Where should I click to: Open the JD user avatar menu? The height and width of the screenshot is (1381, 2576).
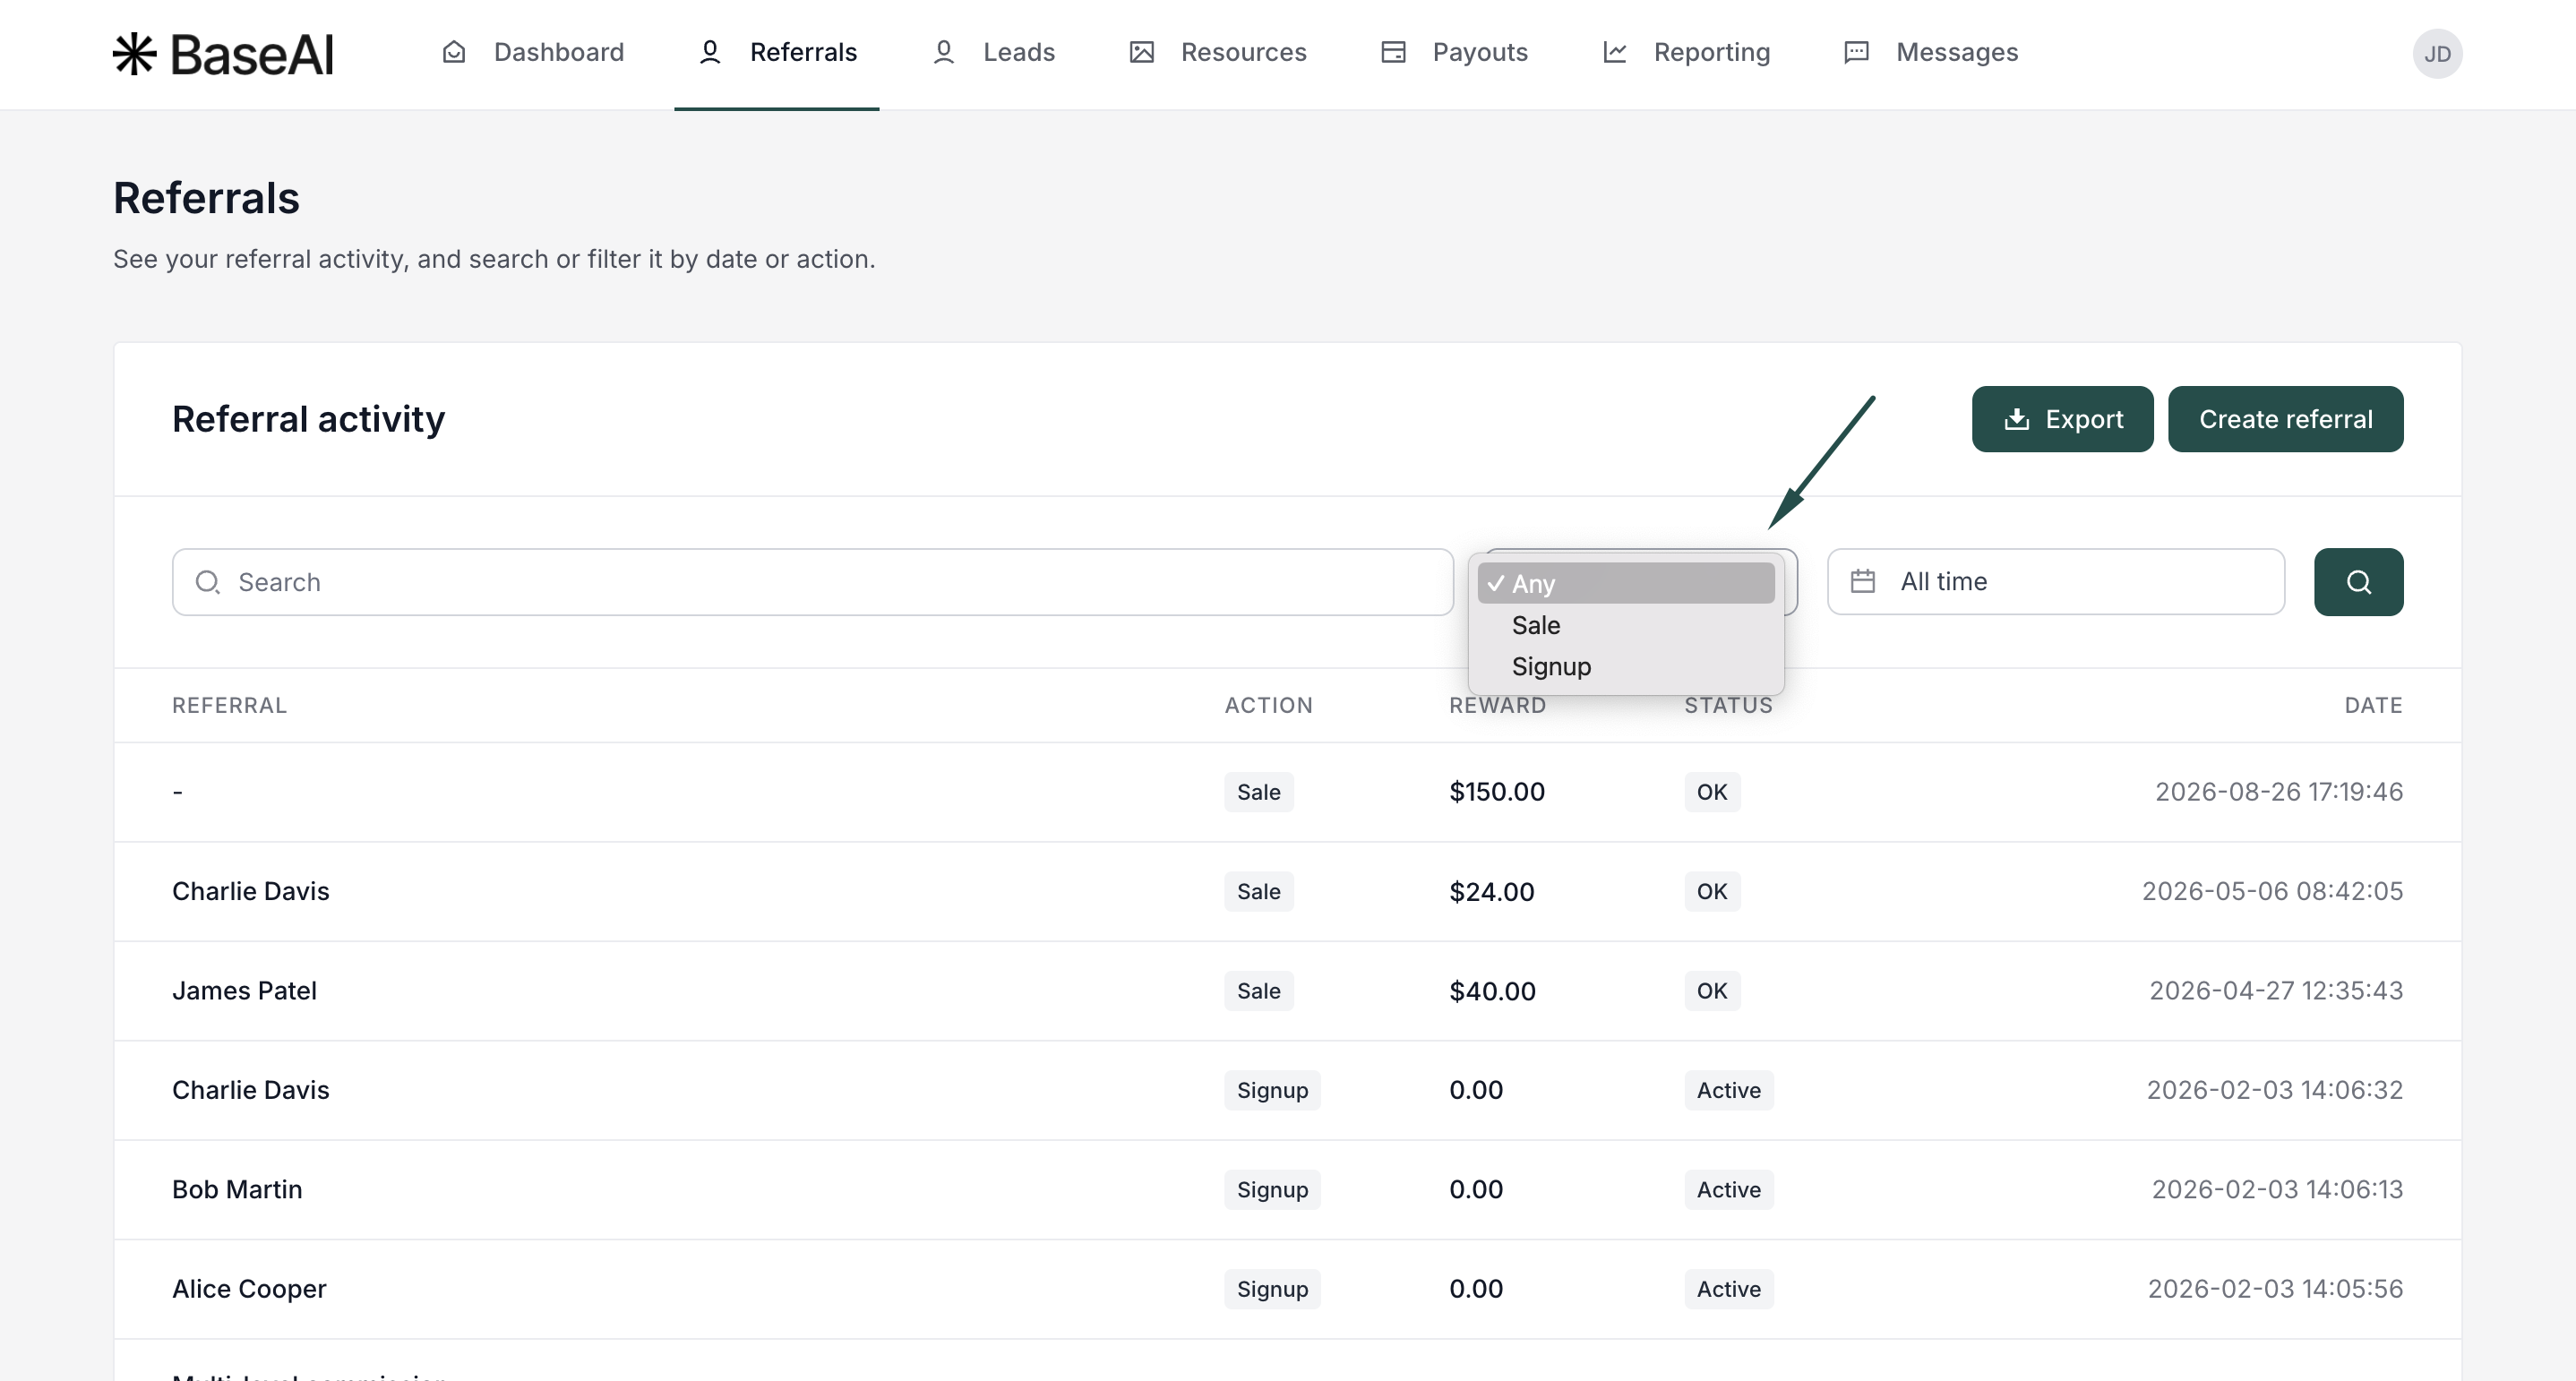tap(2437, 54)
